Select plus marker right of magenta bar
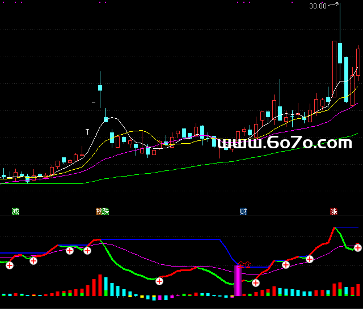This screenshot has height=309, width=363. [x=256, y=282]
